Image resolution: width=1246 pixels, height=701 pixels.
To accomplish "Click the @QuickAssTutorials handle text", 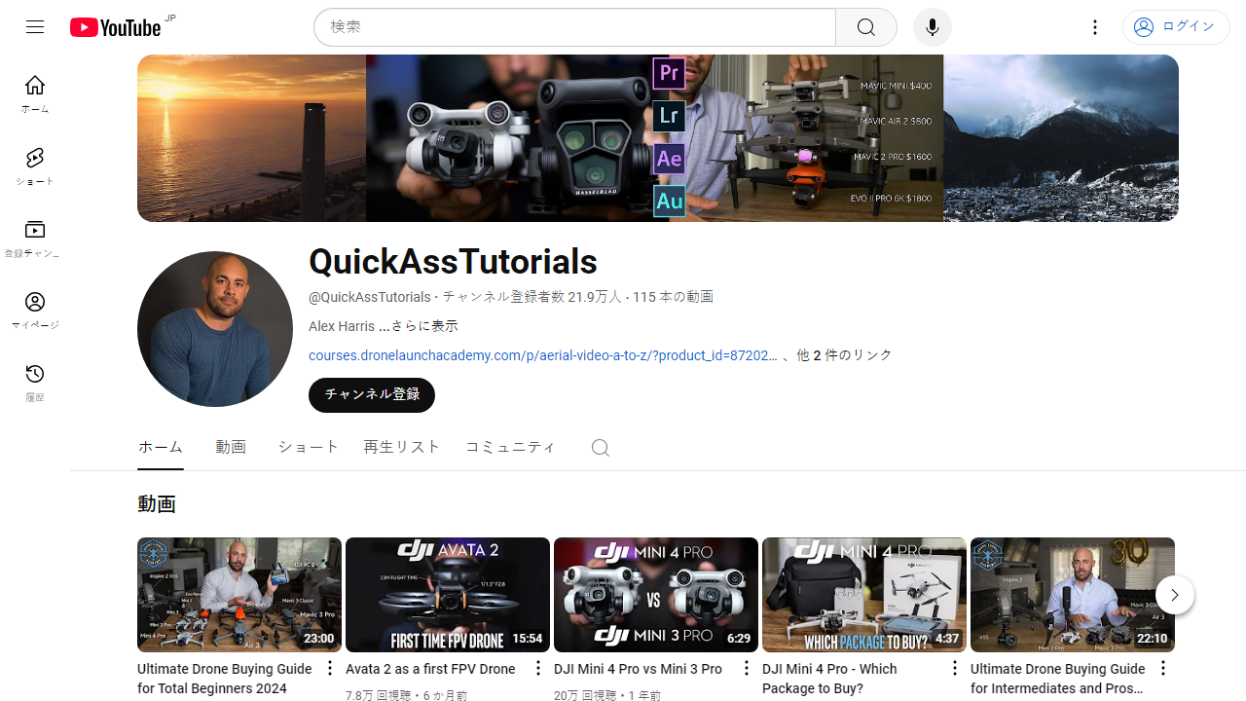I will tap(370, 297).
